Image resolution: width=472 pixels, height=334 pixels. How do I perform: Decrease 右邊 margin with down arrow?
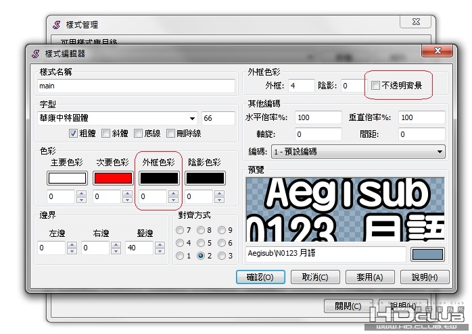(116, 251)
